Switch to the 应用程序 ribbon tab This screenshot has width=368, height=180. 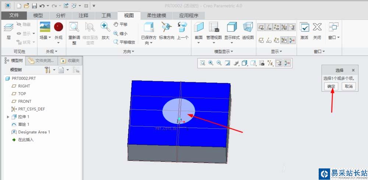tap(189, 16)
